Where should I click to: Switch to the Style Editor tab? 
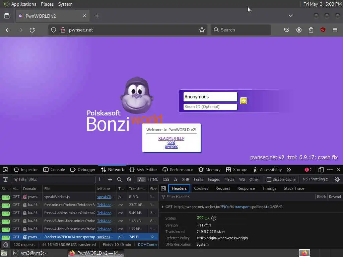click(x=143, y=170)
